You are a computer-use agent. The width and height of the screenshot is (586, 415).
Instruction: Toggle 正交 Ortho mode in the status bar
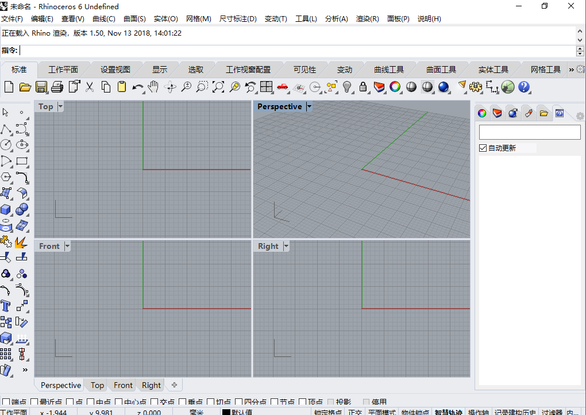[x=354, y=412]
